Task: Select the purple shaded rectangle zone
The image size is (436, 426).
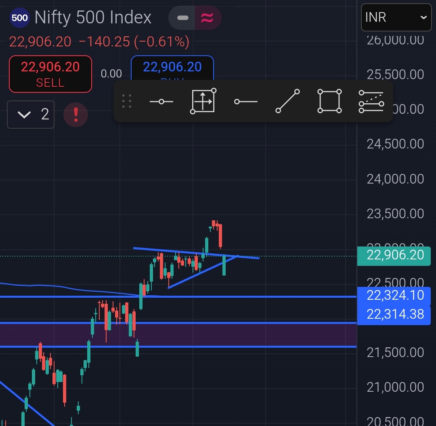Action: 178,335
